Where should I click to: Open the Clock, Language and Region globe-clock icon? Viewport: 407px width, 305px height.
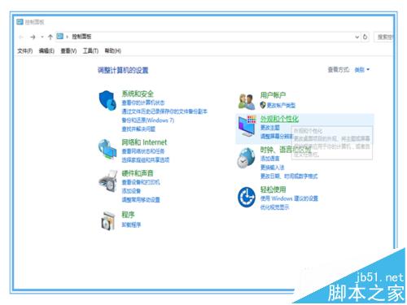tap(246, 158)
